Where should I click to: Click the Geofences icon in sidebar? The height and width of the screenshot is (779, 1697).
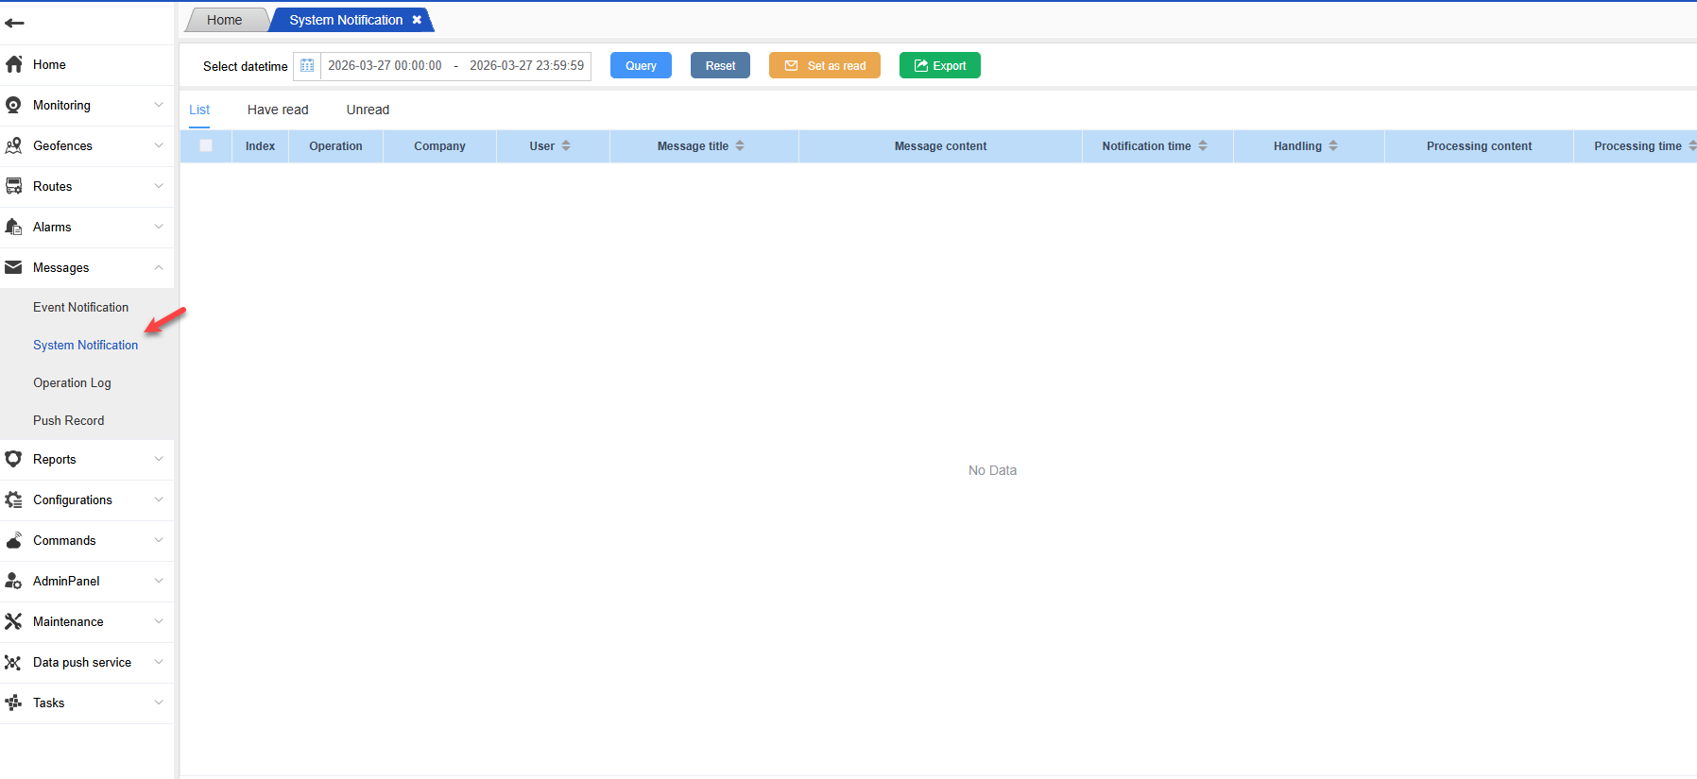pyautogui.click(x=14, y=145)
